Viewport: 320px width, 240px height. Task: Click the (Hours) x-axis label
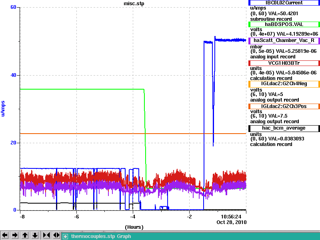(134, 227)
